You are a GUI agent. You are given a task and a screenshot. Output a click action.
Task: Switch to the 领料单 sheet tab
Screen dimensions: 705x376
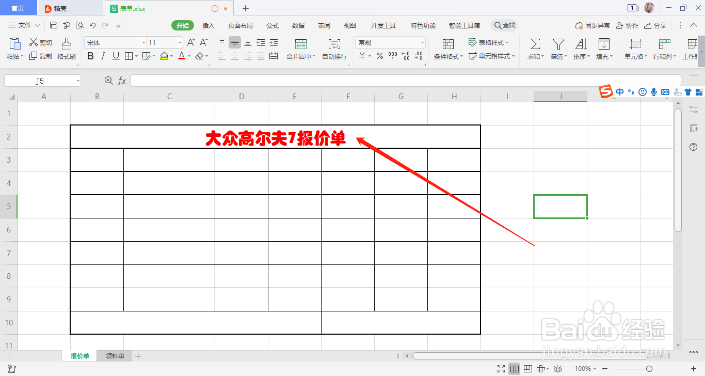pos(115,356)
